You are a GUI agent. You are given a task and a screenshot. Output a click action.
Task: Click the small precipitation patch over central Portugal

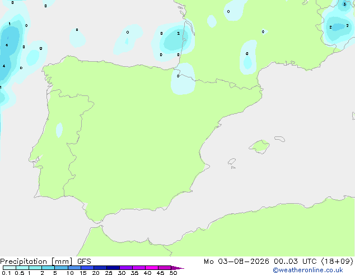59,130
